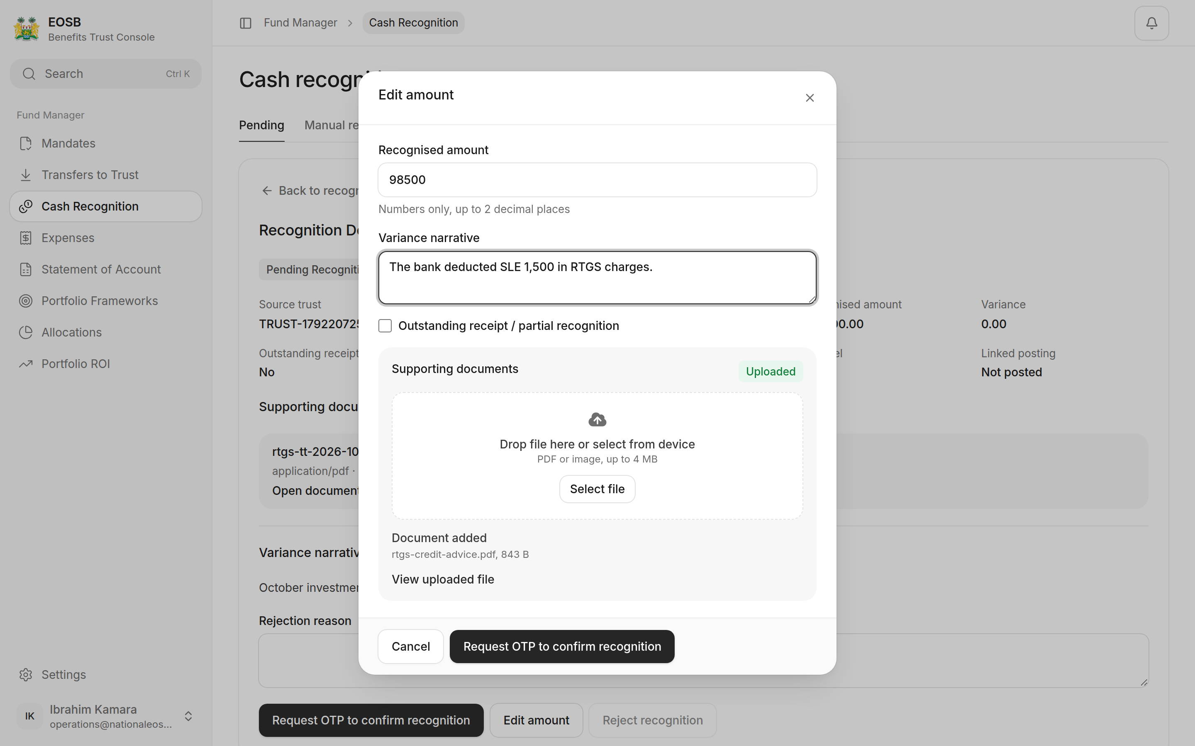Screen dimensions: 1195x746
Task: Click the Portfolio ROI trend icon
Action: click(x=26, y=364)
